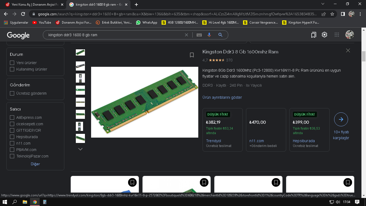The height and width of the screenshot is (206, 366).
Task: Open the Ürün ayrıntılarını göster link
Action: tap(222, 97)
